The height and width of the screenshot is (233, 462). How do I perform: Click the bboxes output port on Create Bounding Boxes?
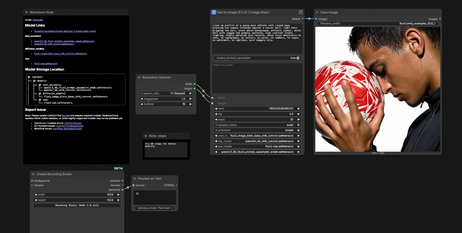tap(122, 185)
